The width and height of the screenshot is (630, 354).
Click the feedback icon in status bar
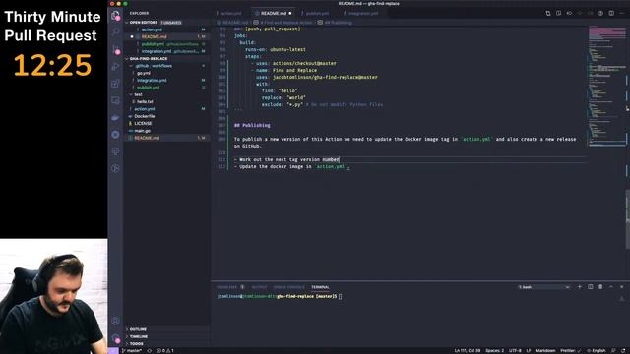(613, 351)
